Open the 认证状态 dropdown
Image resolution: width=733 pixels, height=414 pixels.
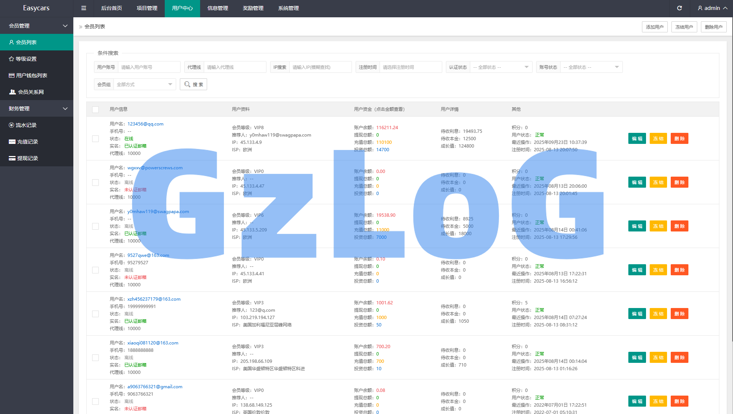[x=500, y=67]
